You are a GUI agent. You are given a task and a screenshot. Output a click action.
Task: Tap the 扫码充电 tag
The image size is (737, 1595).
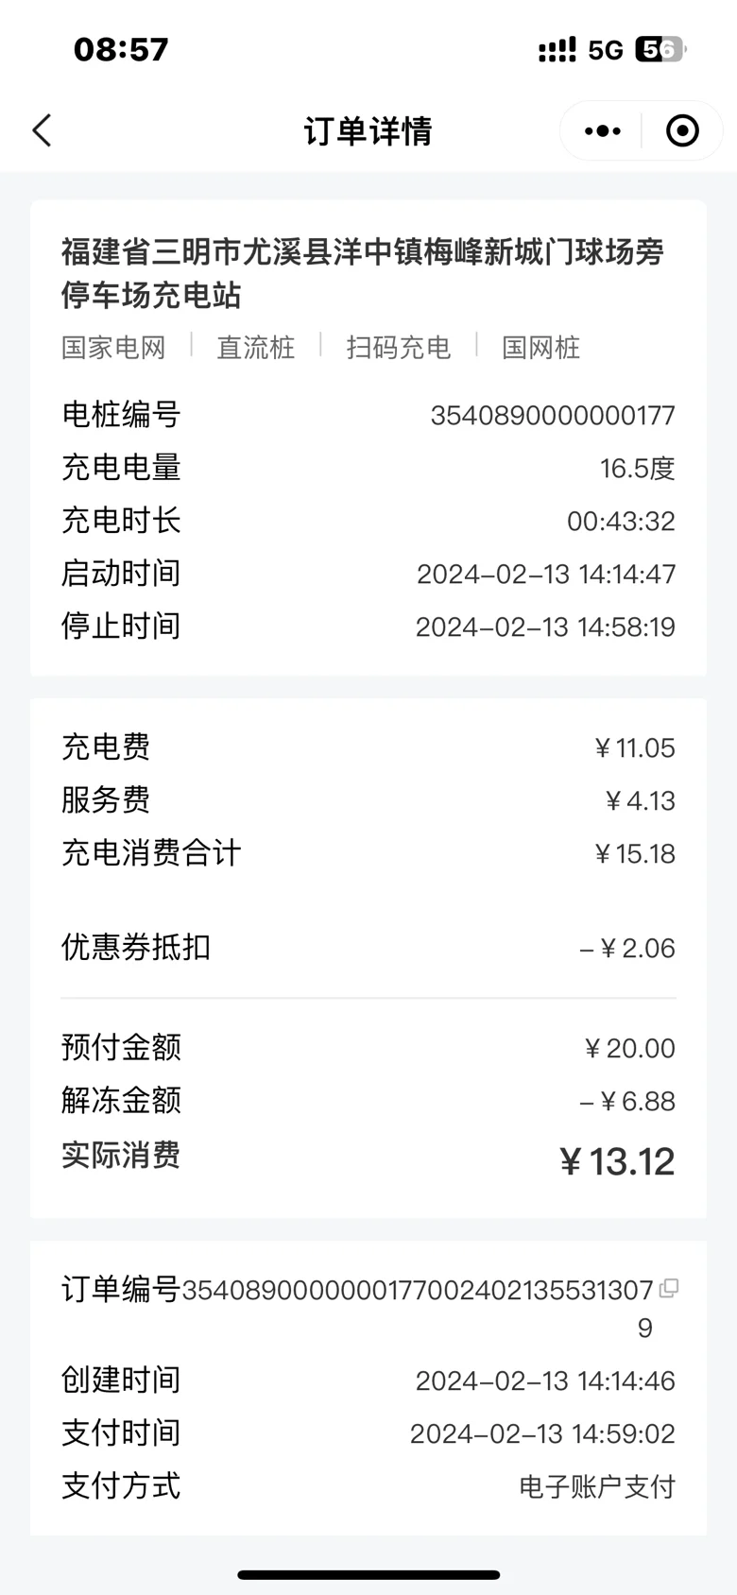coord(398,348)
